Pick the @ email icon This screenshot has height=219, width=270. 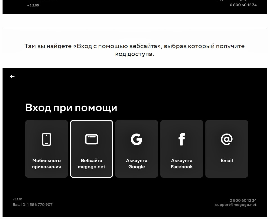[x=227, y=139]
